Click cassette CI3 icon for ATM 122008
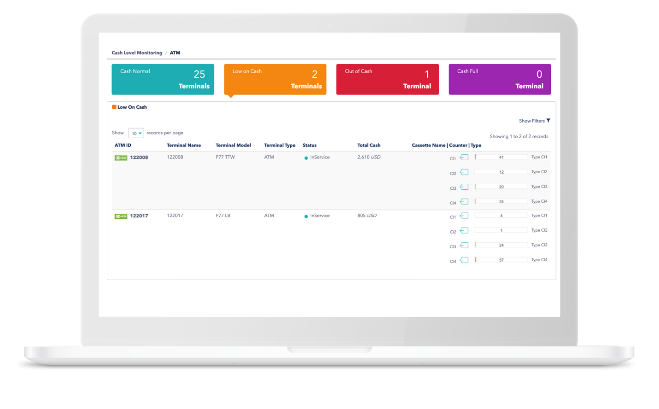The height and width of the screenshot is (409, 659). tap(464, 187)
